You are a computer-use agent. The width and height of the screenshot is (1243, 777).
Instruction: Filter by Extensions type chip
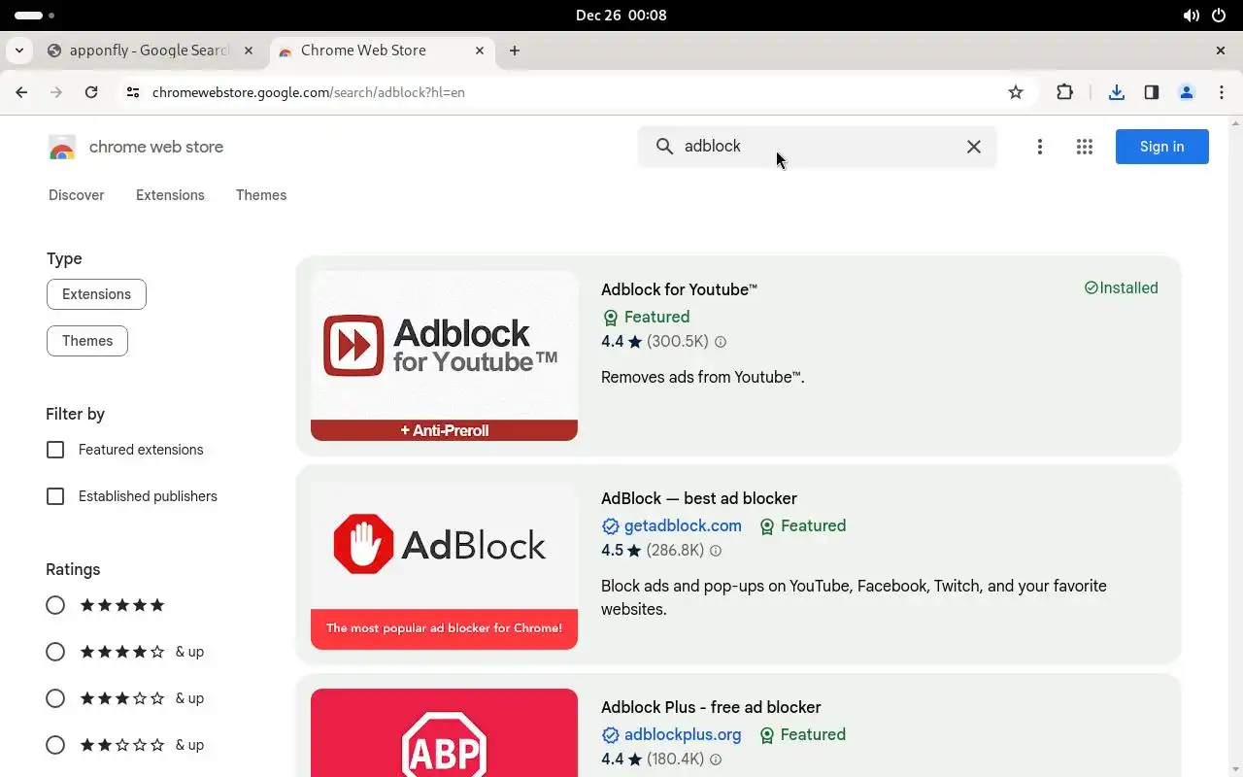pos(96,294)
